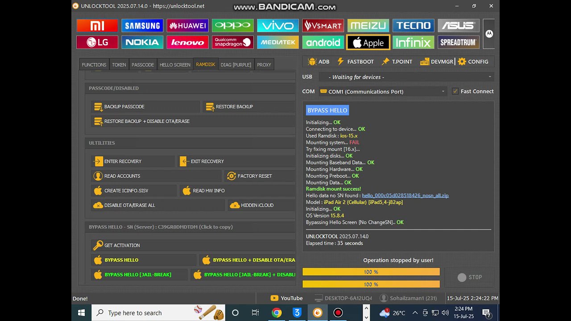571x321 pixels.
Task: Choose the OPPO brand tile
Action: pyautogui.click(x=232, y=25)
